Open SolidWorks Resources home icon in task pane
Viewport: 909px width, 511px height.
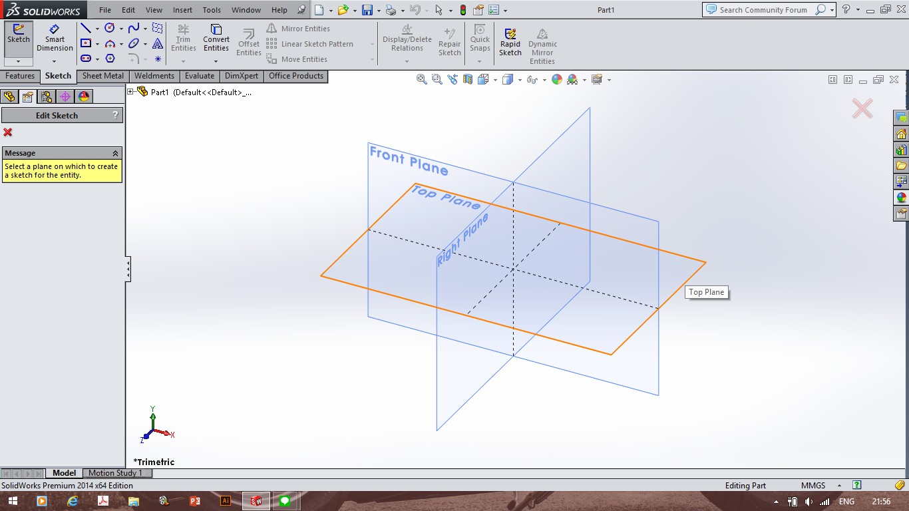[902, 134]
